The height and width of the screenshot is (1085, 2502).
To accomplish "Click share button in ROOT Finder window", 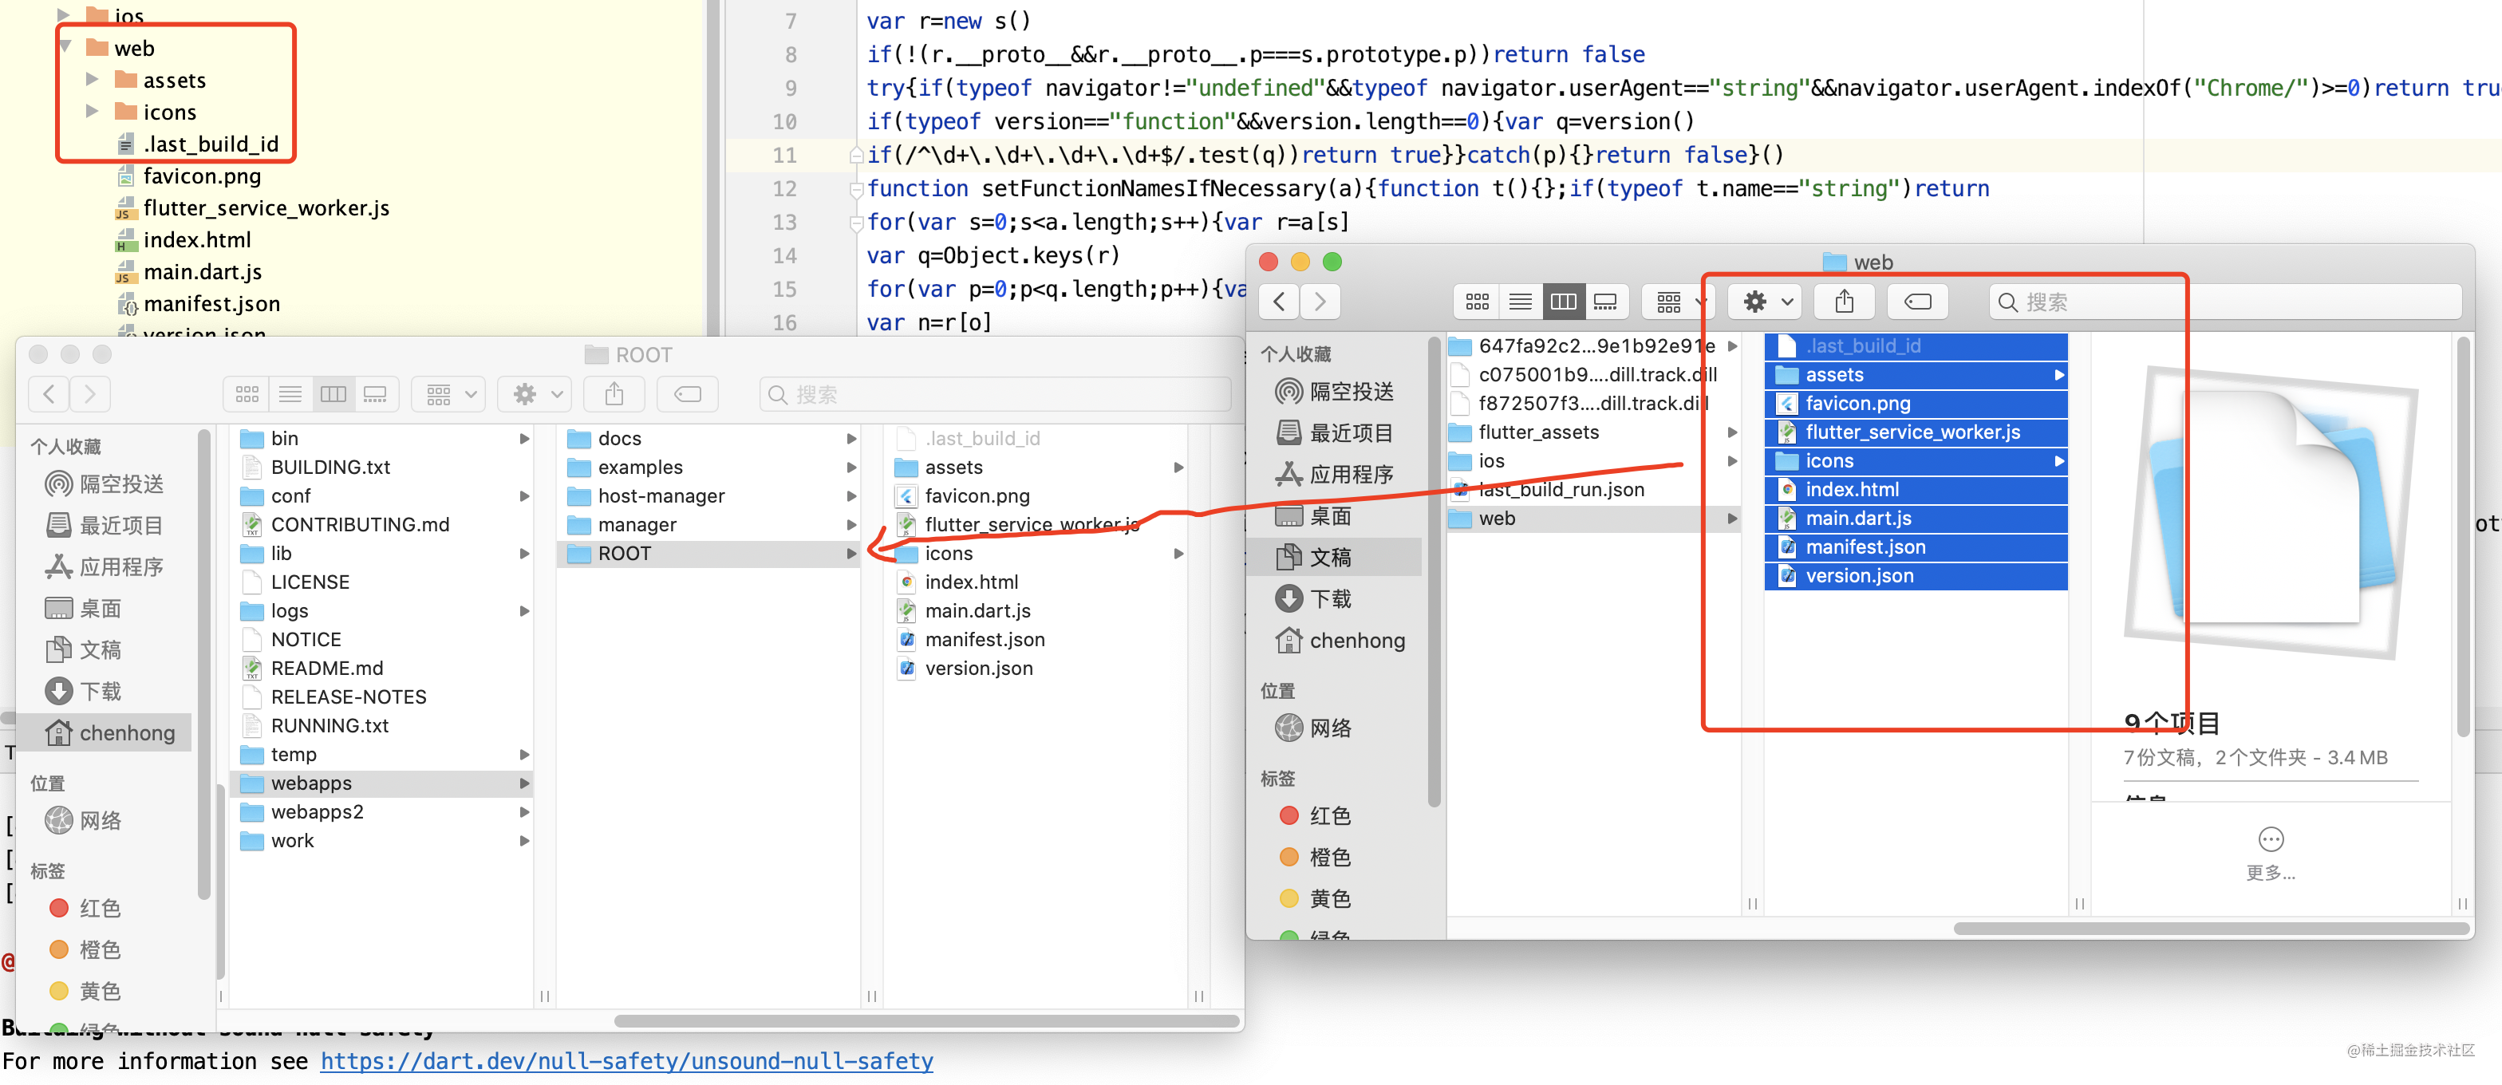I will point(614,394).
